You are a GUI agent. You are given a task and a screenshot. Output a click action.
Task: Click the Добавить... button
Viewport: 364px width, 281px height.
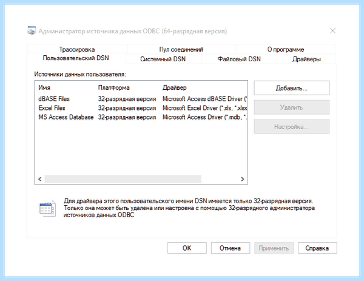[x=292, y=88]
